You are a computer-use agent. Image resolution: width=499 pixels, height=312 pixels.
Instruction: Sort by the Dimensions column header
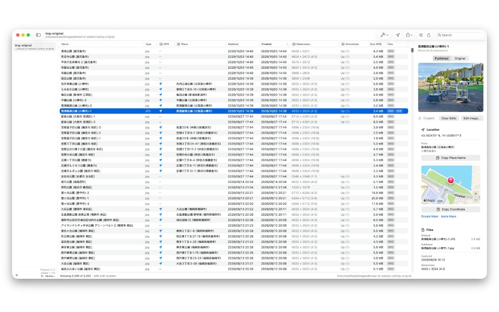click(x=315, y=44)
